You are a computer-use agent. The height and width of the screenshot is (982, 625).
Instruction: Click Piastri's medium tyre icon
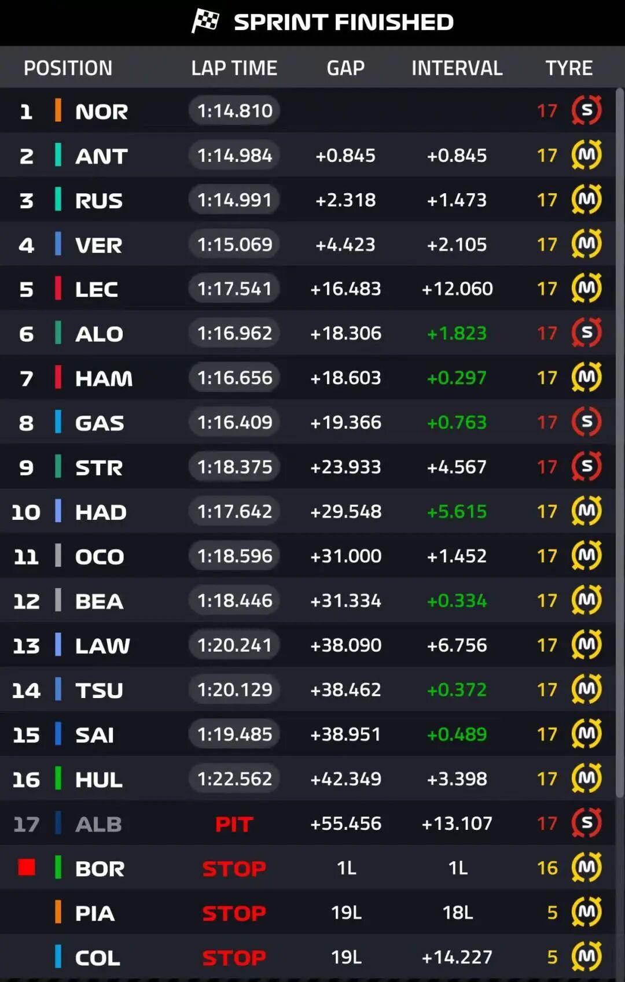pos(586,911)
